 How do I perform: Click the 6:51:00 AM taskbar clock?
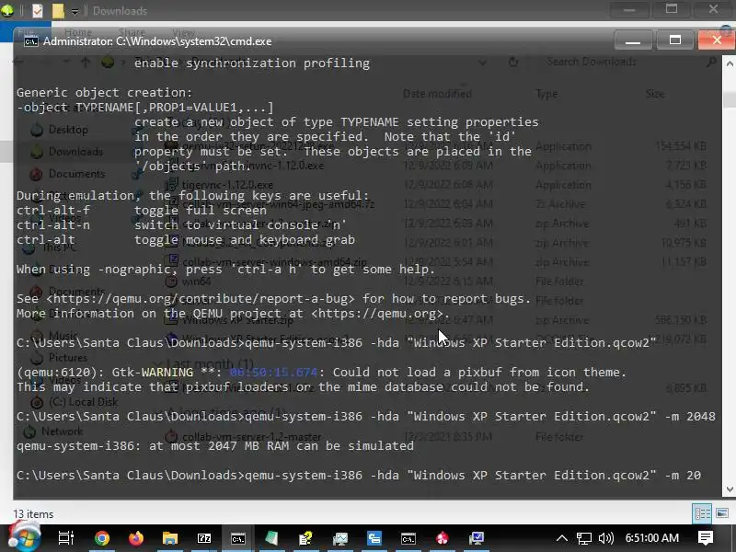click(x=652, y=538)
